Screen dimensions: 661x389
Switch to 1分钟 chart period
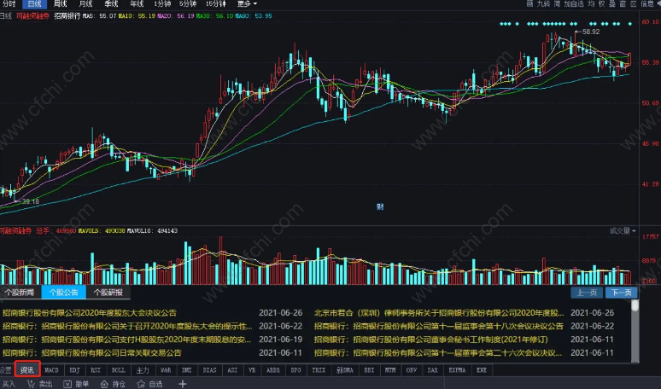[162, 3]
